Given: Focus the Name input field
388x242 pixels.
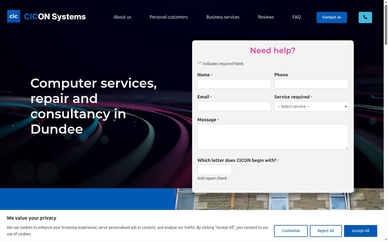Looking at the screenshot, I should coord(234,84).
